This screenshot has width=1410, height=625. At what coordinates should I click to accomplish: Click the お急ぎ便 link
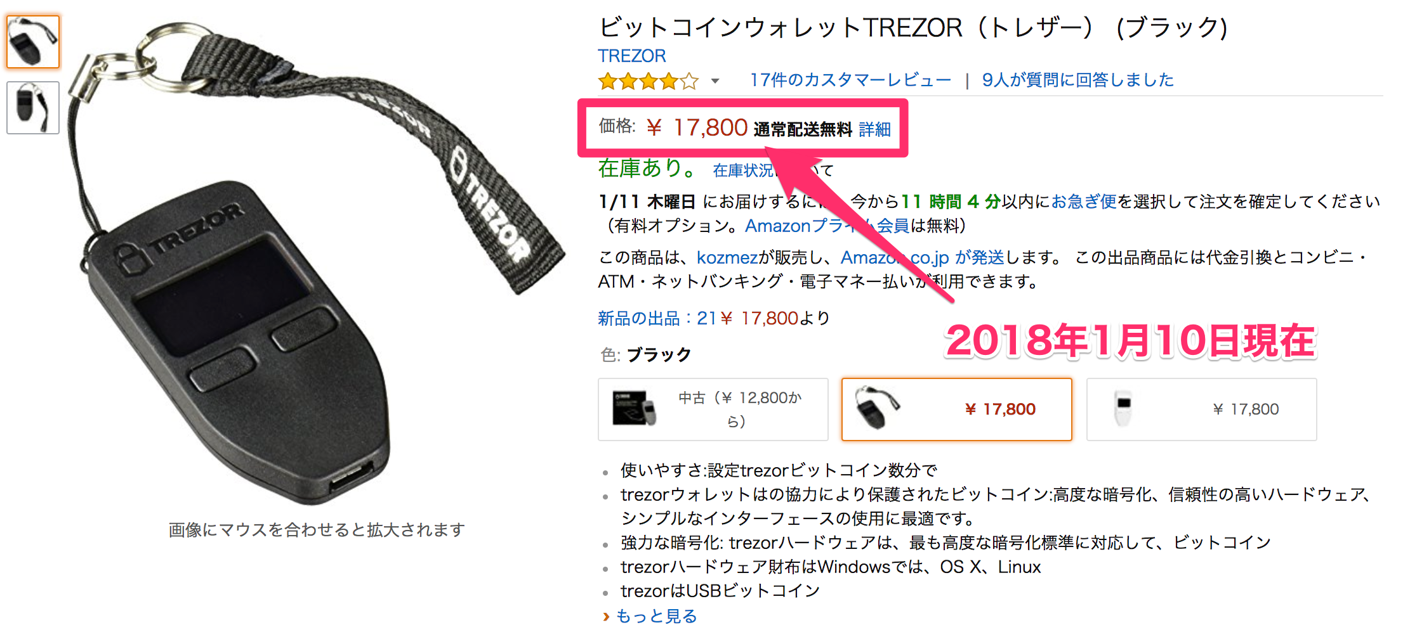click(x=1084, y=202)
